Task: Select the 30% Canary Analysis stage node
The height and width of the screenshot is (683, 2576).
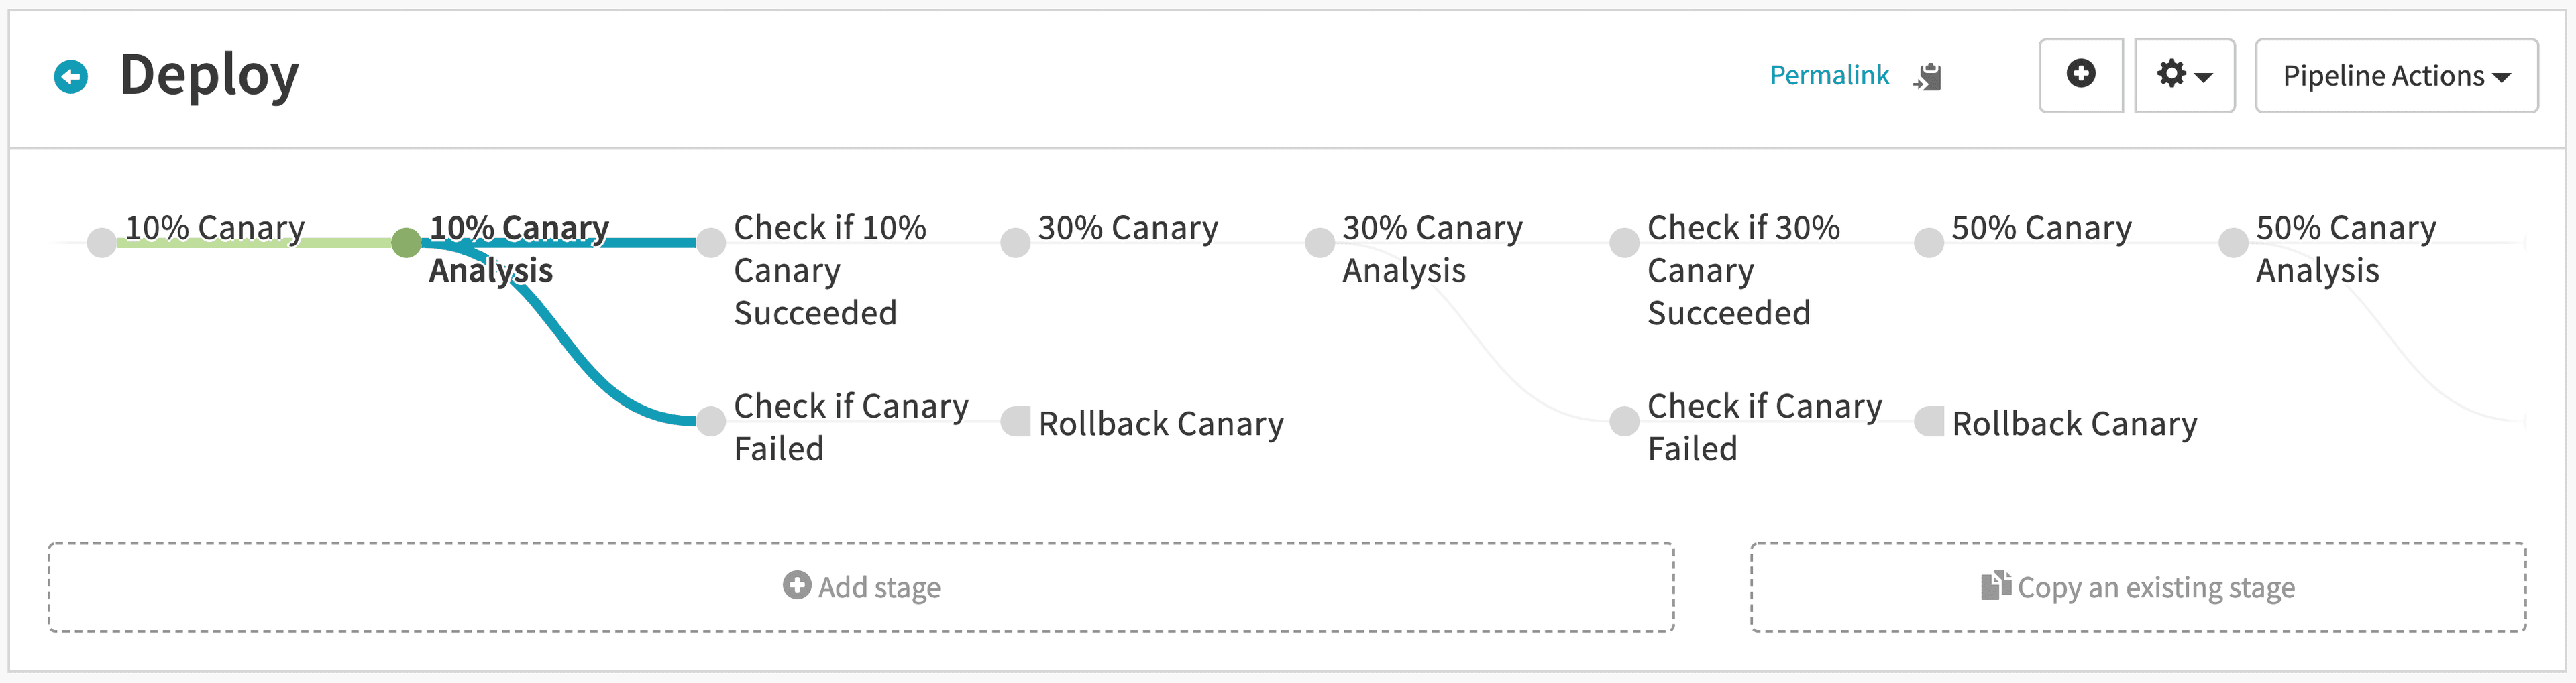Action: 1320,243
